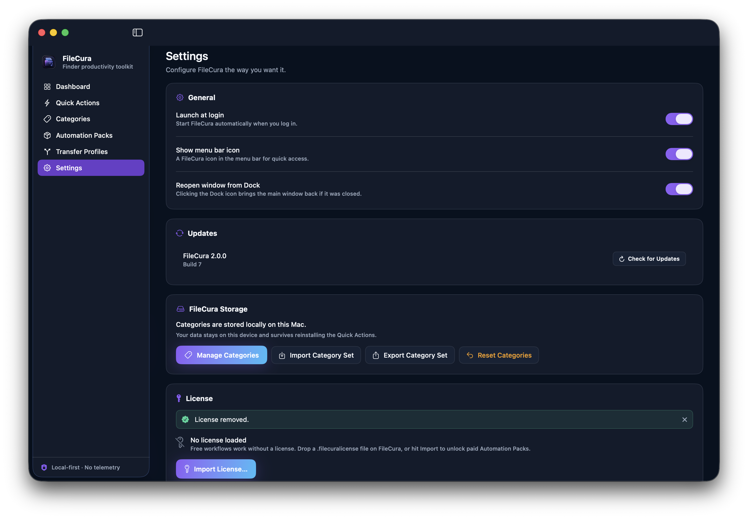Click the Settings gear icon in sidebar
The image size is (748, 519).
coord(47,168)
